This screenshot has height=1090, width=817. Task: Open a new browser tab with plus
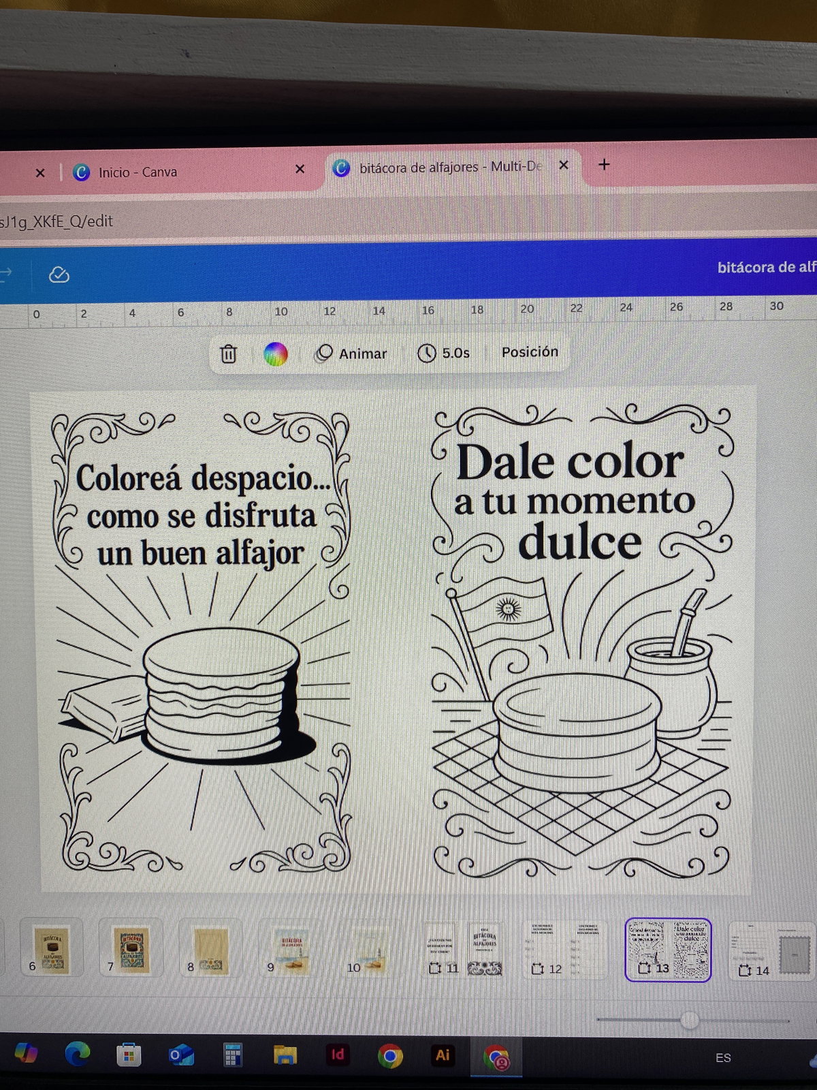604,165
